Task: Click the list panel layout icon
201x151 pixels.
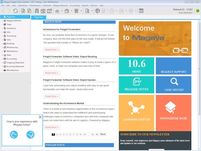Action: click(141, 11)
